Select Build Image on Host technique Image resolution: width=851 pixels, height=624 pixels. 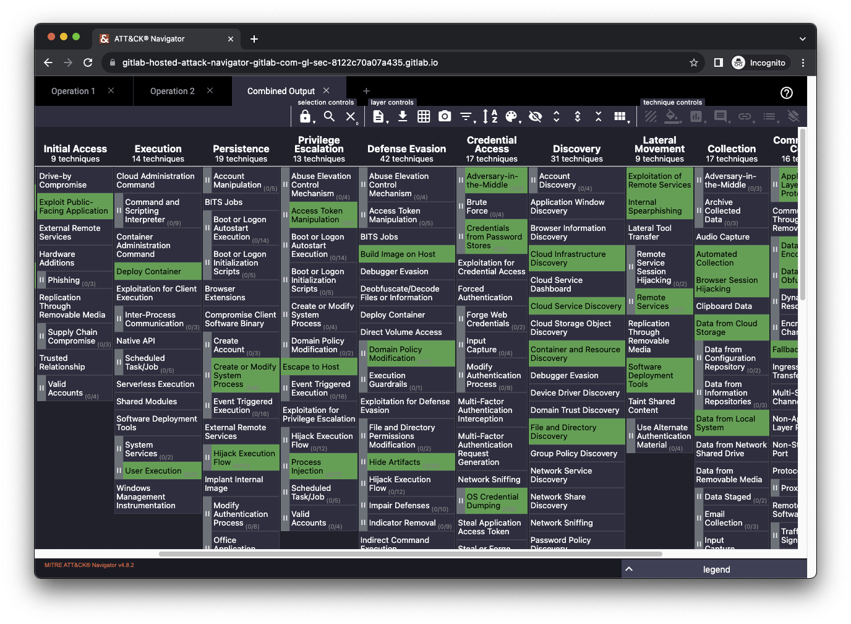pyautogui.click(x=407, y=254)
